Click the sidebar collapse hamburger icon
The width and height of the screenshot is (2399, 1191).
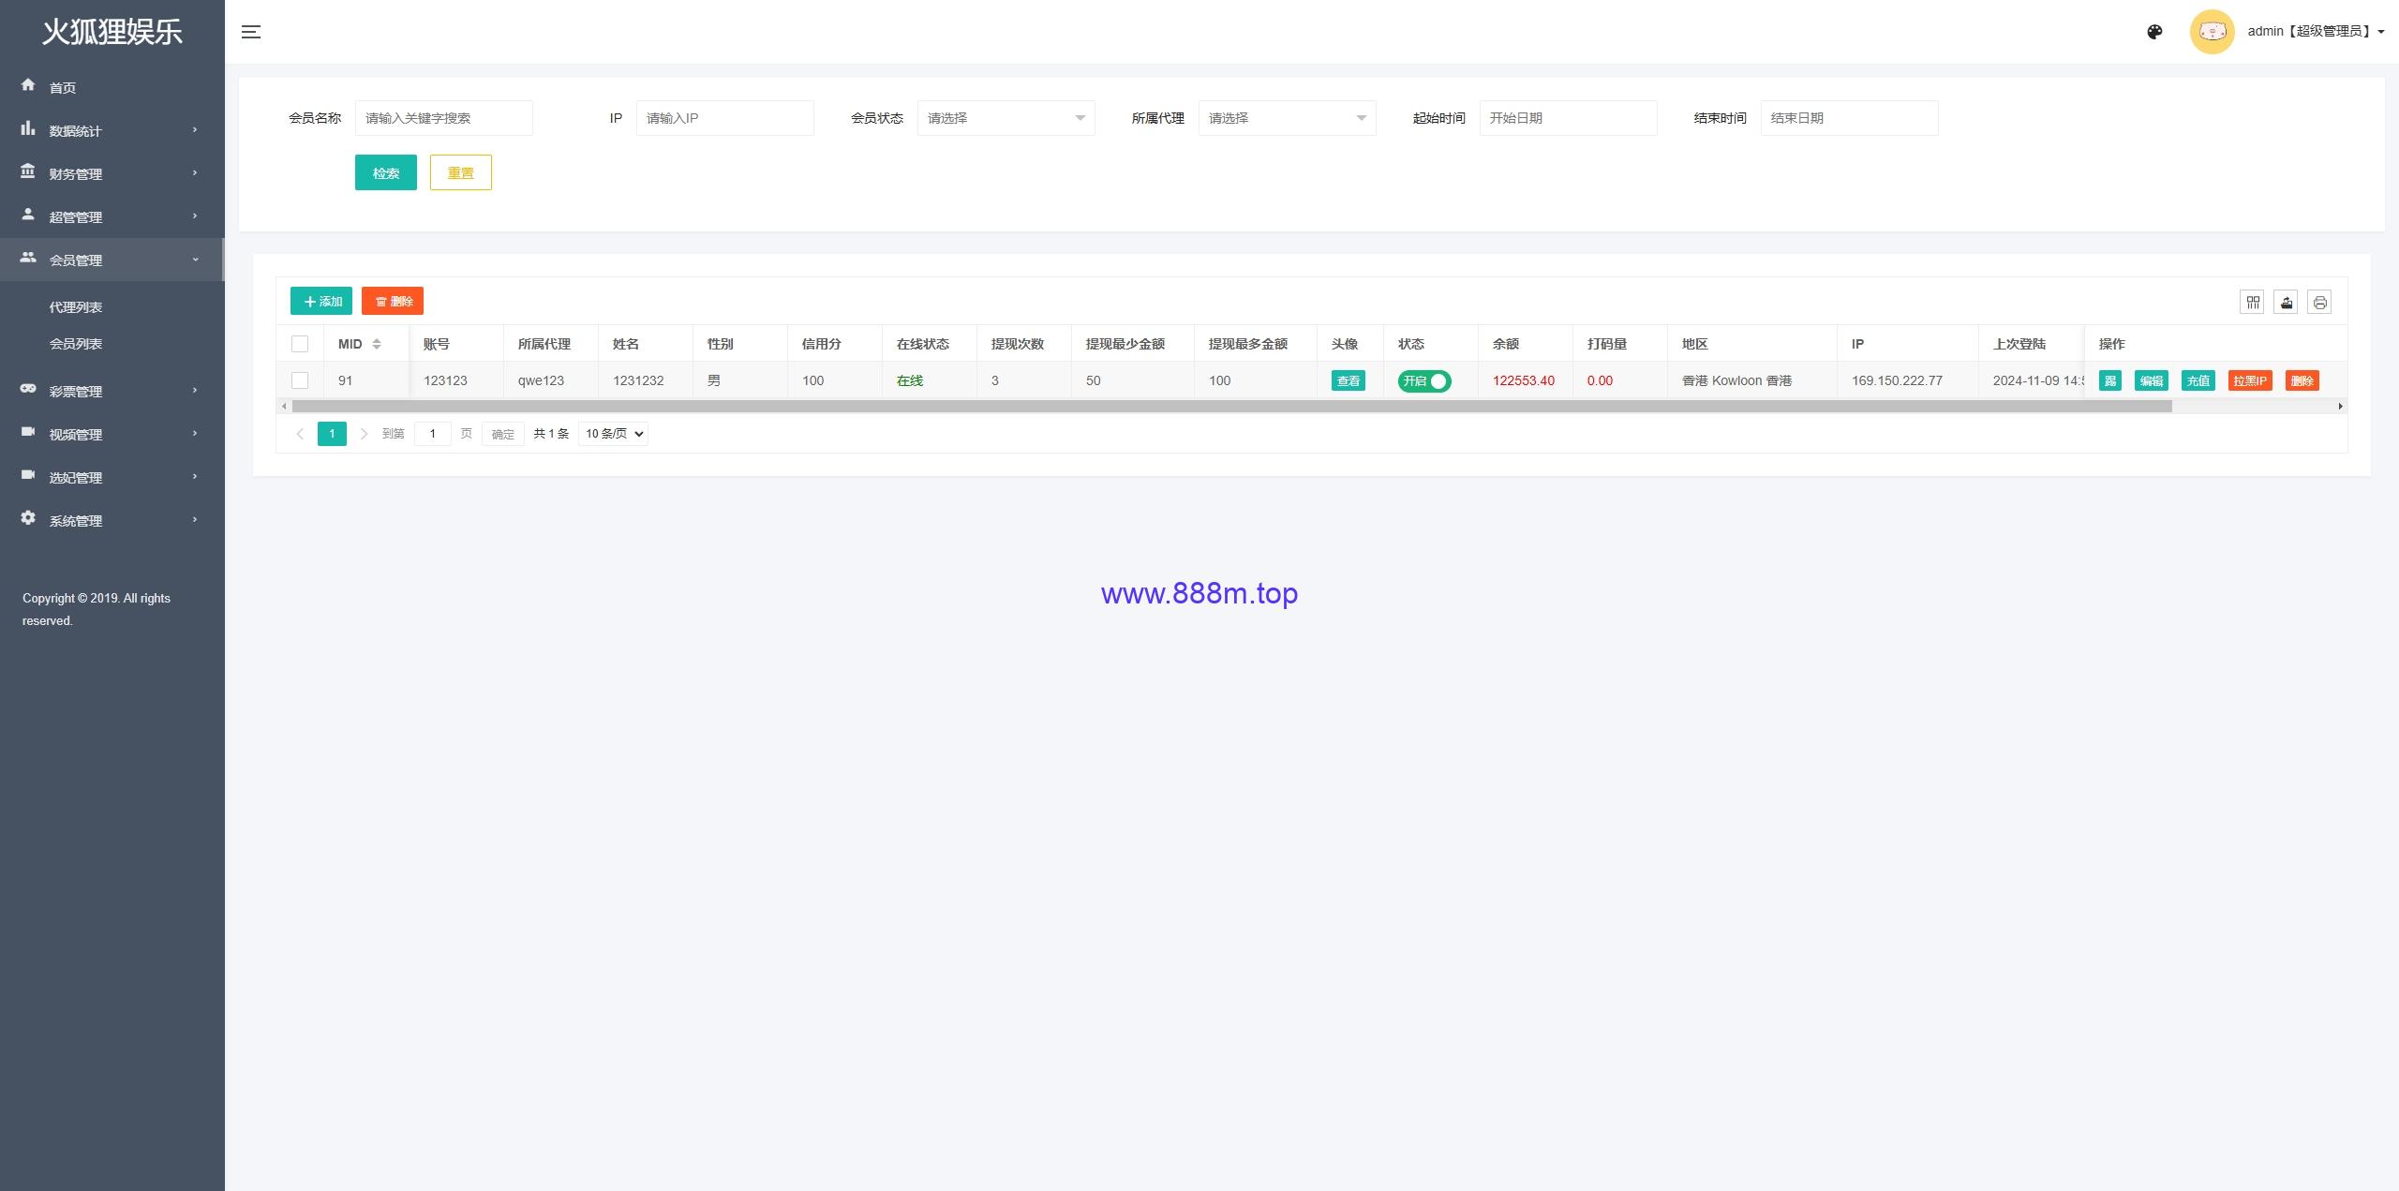click(250, 32)
